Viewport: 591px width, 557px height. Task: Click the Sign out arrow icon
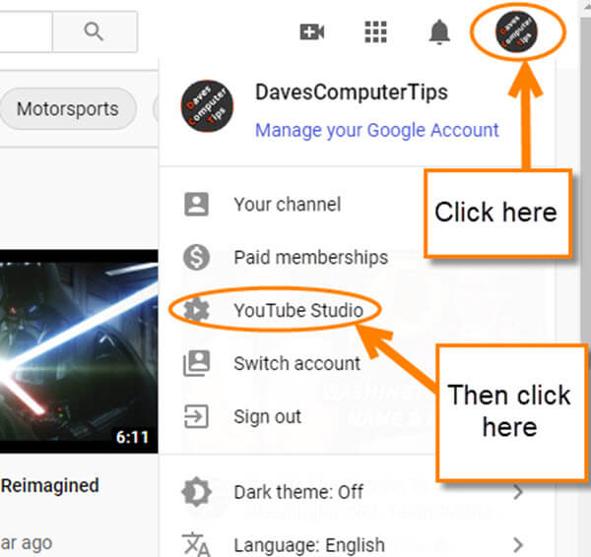point(196,416)
